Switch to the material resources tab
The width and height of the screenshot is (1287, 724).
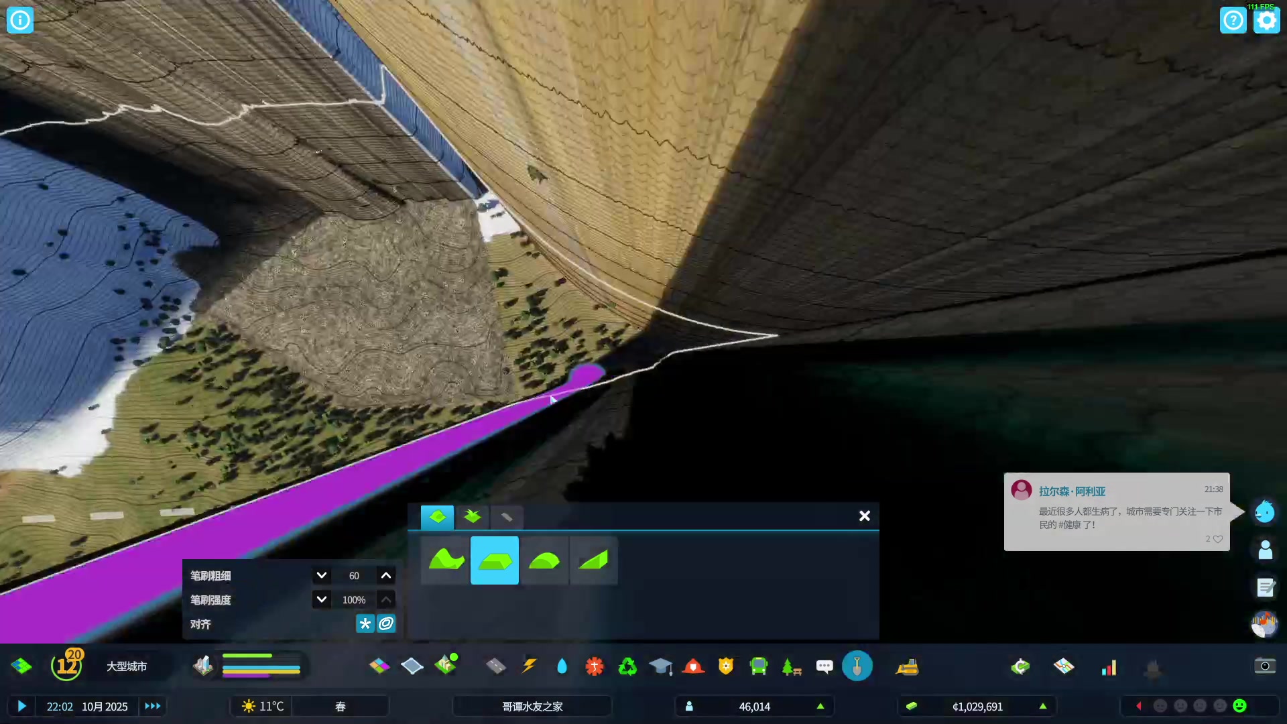[x=472, y=517]
